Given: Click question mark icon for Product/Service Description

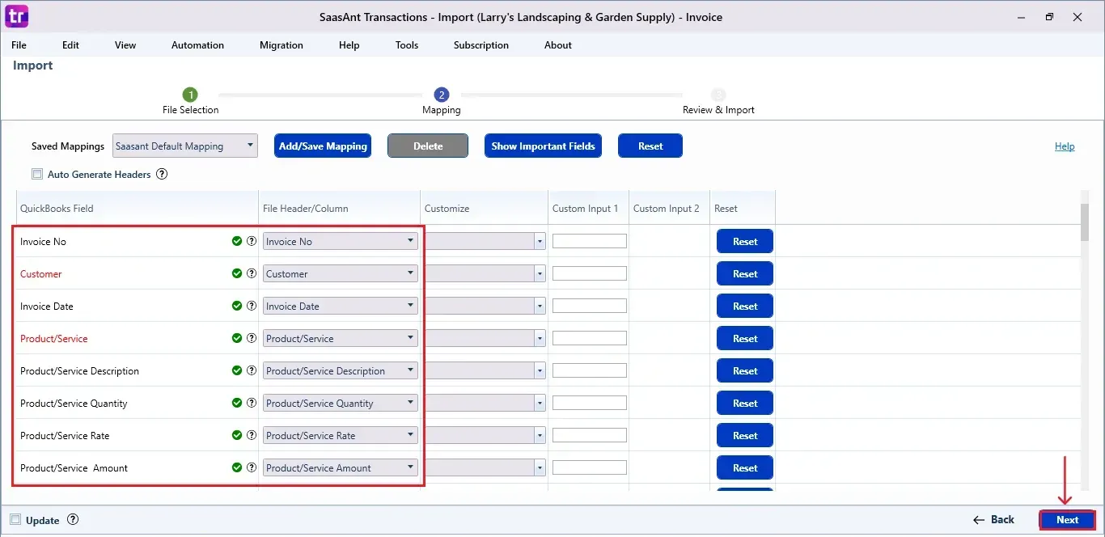Looking at the screenshot, I should 252,370.
